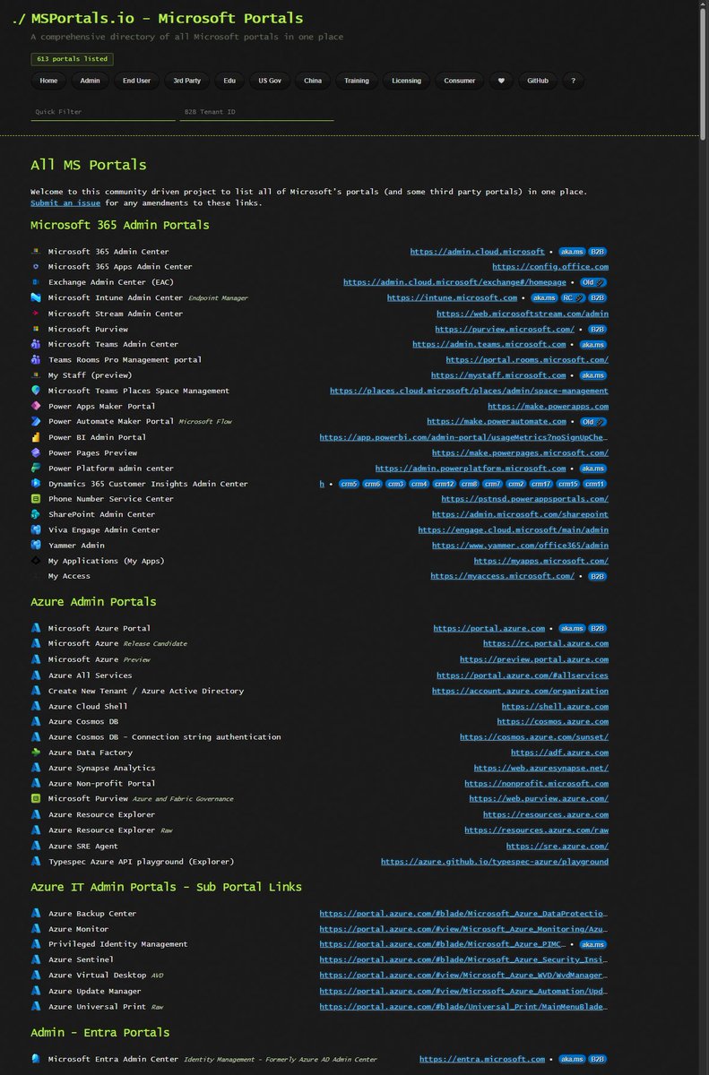The height and width of the screenshot is (1075, 709).
Task: Open the Submit an issue link
Action: pos(65,203)
